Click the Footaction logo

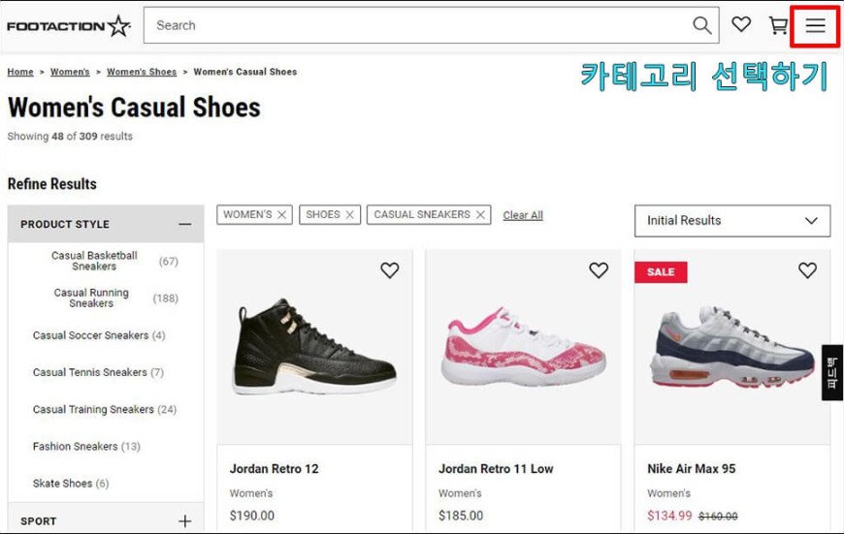(69, 26)
